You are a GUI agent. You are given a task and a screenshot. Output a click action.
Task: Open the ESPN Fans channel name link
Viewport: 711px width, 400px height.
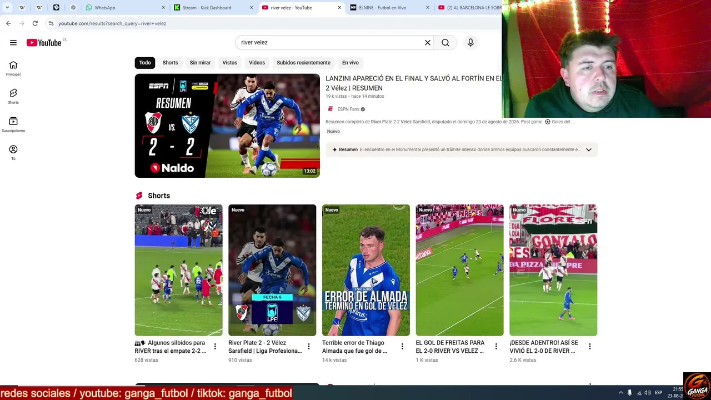pyautogui.click(x=348, y=109)
